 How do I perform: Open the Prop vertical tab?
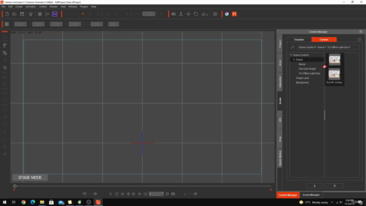coord(280,138)
